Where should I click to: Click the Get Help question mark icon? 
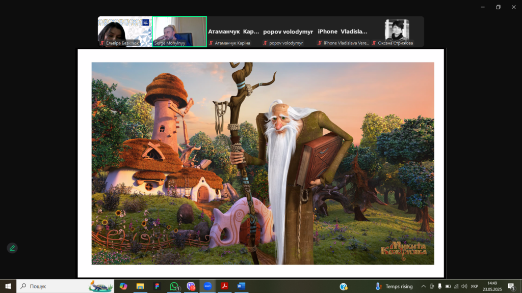coord(344,286)
